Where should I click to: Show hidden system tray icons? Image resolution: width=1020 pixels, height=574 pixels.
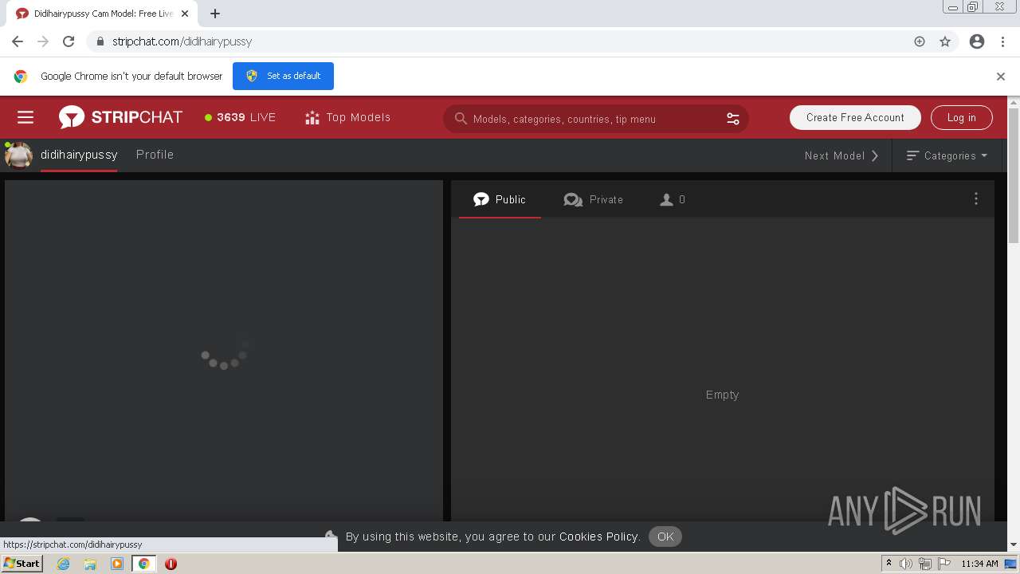(x=889, y=563)
